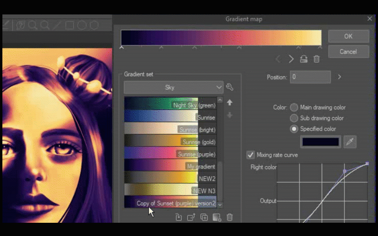
Task: Choose the Sunrise (gold) gradient
Action: 170,142
